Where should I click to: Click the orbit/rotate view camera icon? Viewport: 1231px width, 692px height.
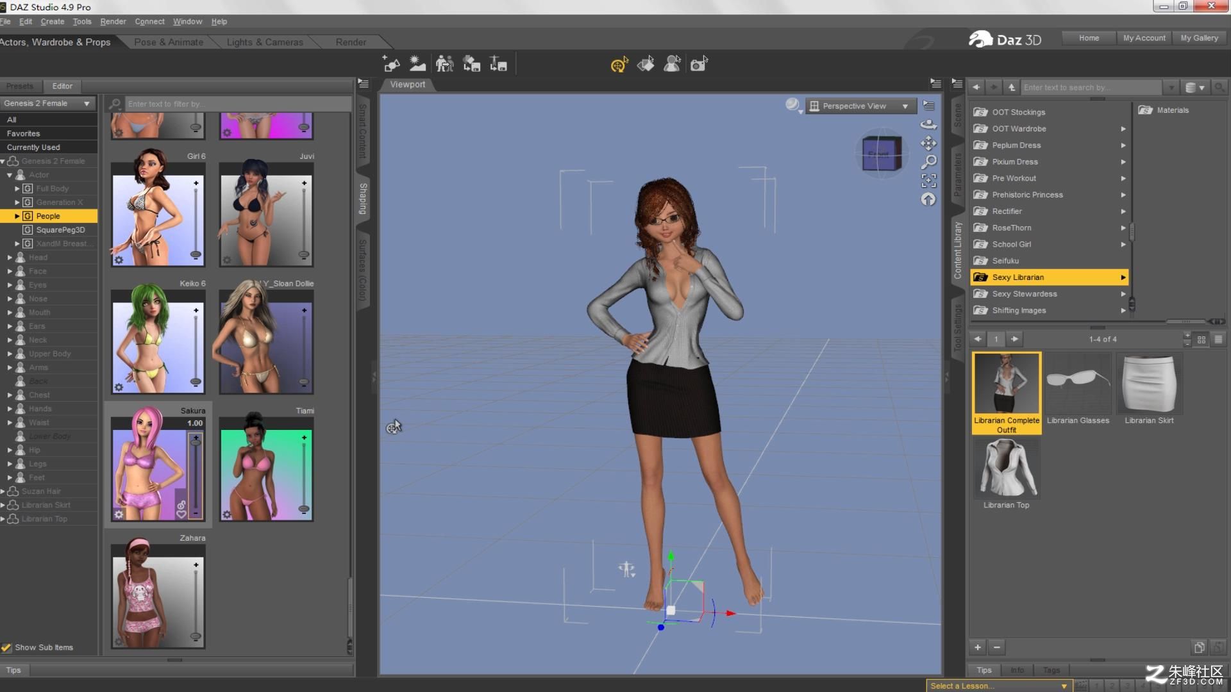pyautogui.click(x=928, y=125)
